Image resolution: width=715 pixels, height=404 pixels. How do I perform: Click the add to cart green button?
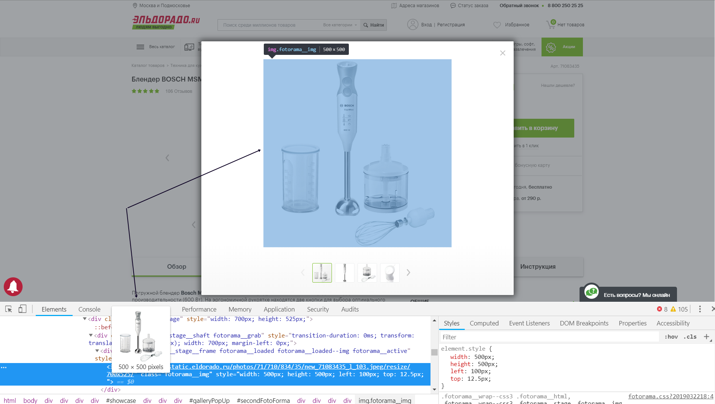pyautogui.click(x=544, y=128)
